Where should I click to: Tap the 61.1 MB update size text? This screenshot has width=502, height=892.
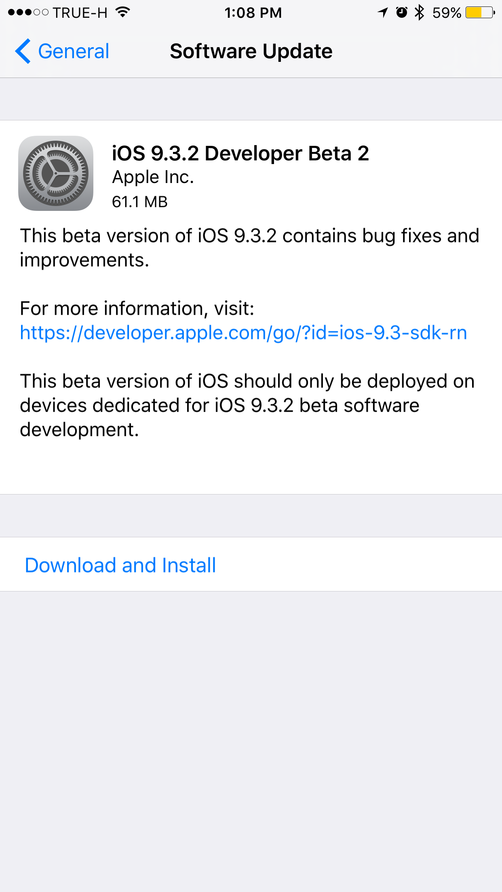(139, 202)
